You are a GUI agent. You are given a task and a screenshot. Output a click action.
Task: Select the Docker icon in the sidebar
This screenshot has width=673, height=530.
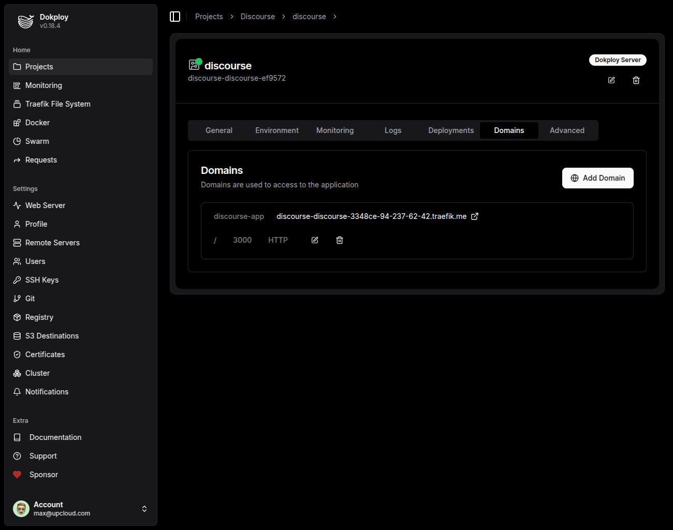click(17, 122)
